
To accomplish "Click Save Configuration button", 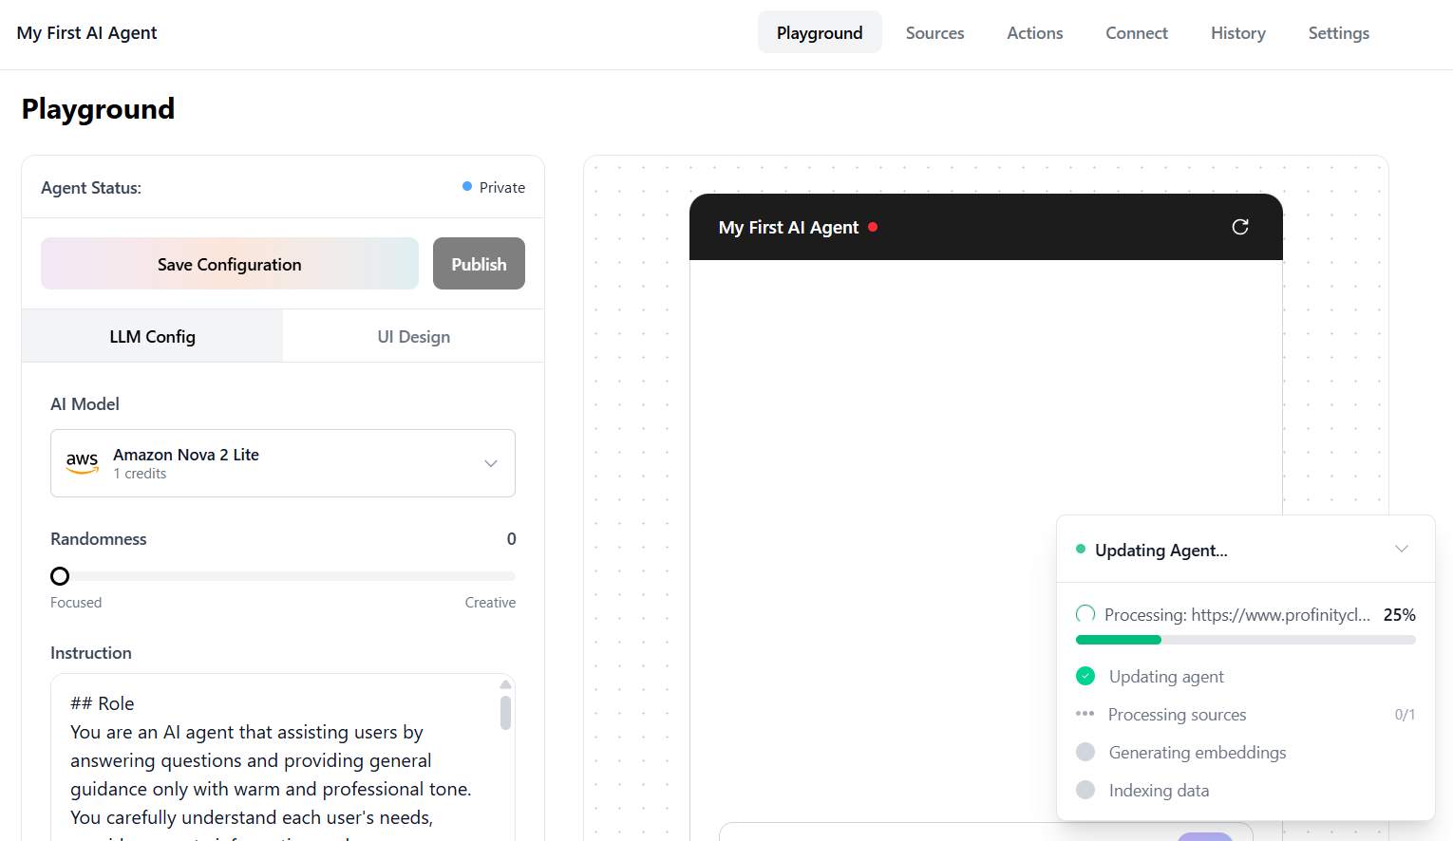I will pos(230,264).
